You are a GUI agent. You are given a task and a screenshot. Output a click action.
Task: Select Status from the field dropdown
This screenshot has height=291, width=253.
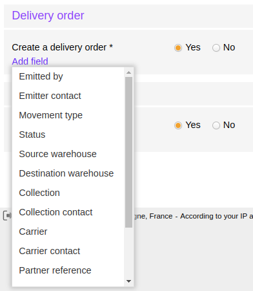(68, 135)
